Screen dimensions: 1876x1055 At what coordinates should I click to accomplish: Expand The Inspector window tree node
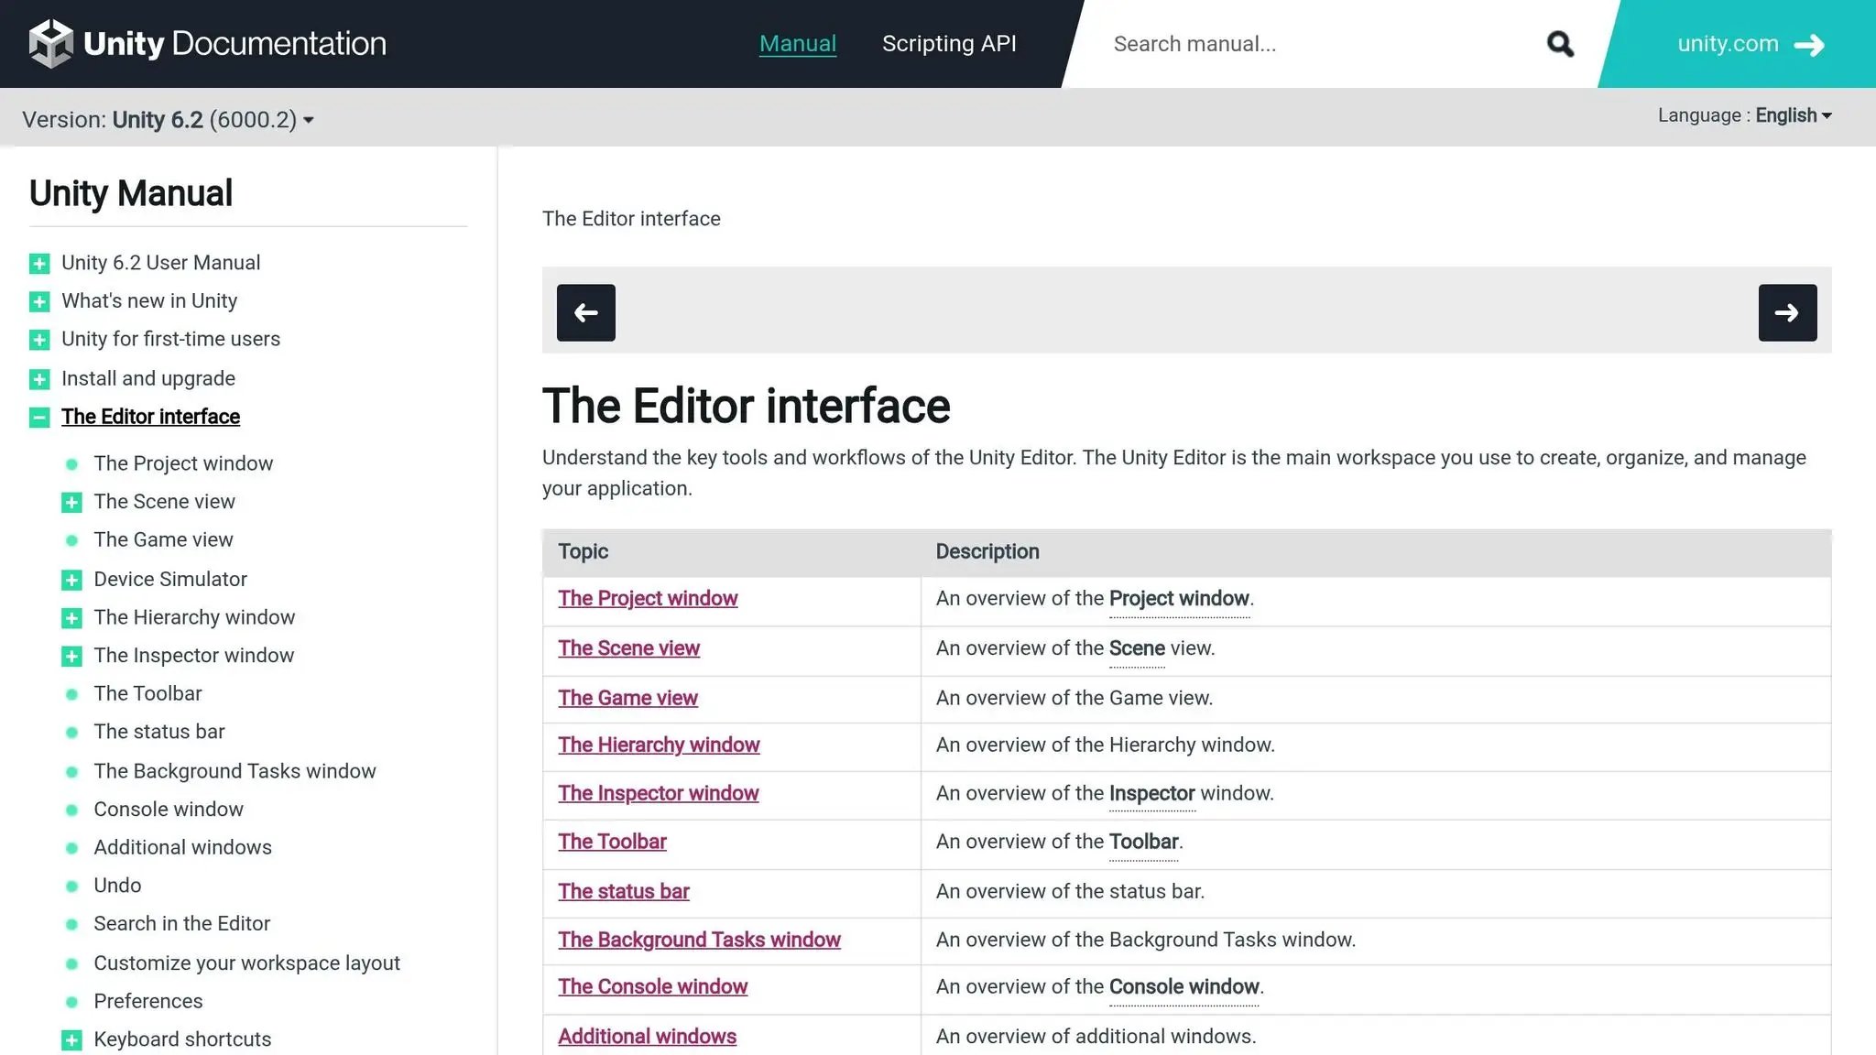(x=71, y=656)
